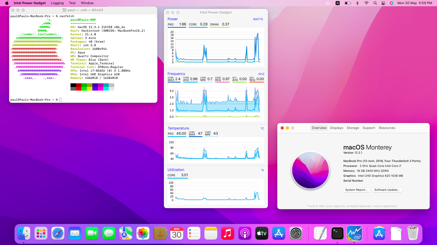Image resolution: width=437 pixels, height=245 pixels.
Task: Launch Safari from the dock
Action: [x=58, y=233]
